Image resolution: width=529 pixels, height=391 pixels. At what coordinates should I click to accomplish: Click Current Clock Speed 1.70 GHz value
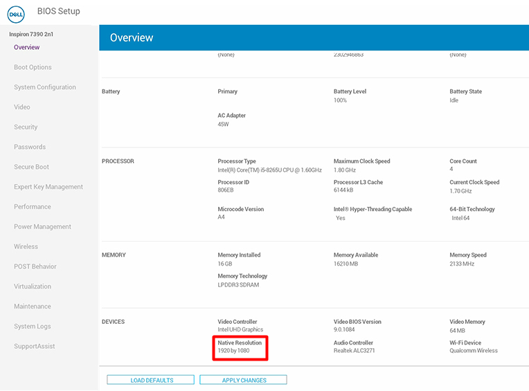(460, 191)
